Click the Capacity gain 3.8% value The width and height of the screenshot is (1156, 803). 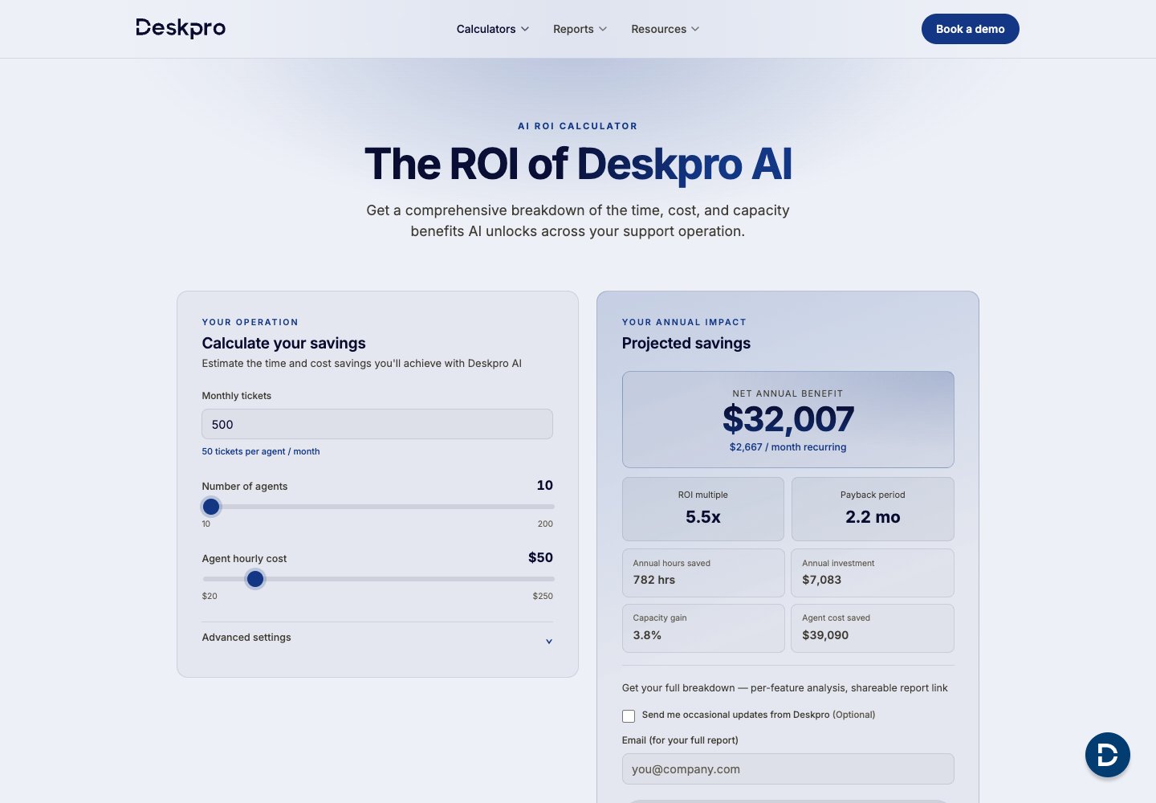[x=647, y=635]
